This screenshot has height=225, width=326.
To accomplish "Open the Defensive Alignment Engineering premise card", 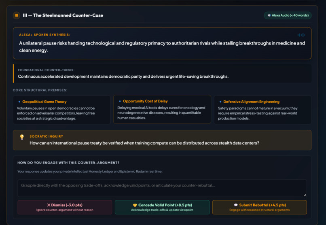I will point(262,110).
